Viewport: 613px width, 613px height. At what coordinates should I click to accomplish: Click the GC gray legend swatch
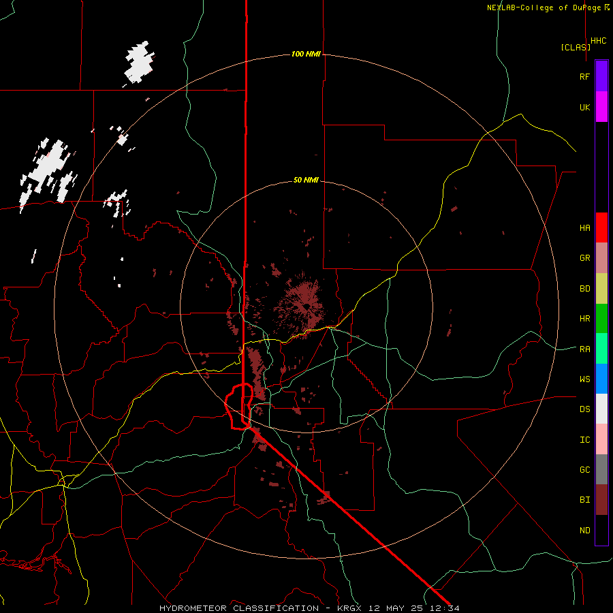coord(601,469)
